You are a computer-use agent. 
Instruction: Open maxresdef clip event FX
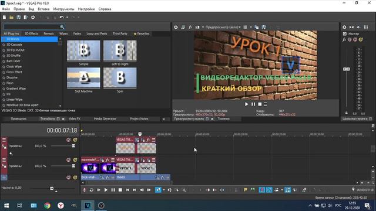[107, 160]
